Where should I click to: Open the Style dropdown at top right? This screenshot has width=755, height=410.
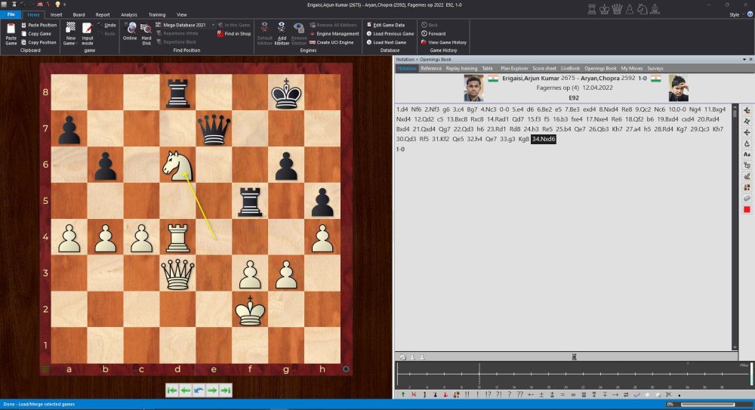(x=737, y=14)
